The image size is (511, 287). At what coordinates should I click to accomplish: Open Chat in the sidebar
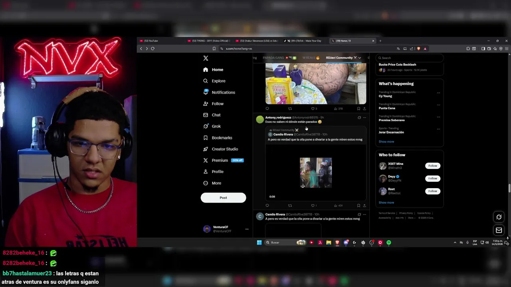(212, 115)
